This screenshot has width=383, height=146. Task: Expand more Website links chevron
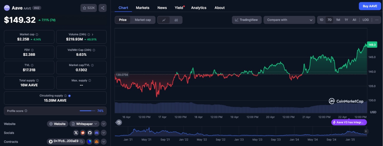point(104,124)
